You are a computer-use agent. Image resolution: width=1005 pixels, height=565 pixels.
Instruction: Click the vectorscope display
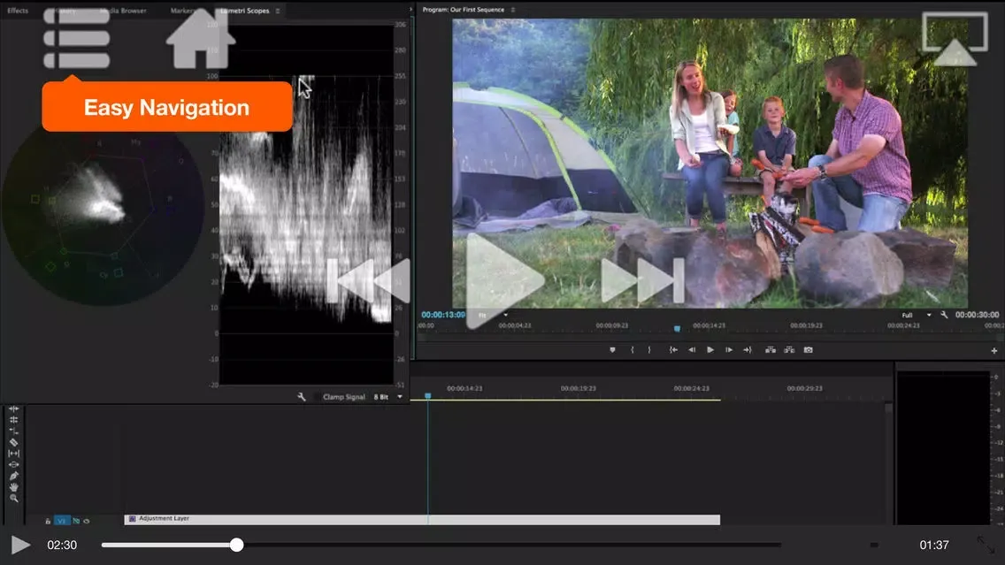(103, 208)
